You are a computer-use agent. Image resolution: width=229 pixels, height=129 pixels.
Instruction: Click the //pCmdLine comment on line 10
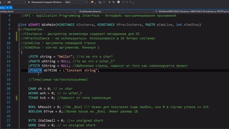pyautogui.click(x=58, y=43)
